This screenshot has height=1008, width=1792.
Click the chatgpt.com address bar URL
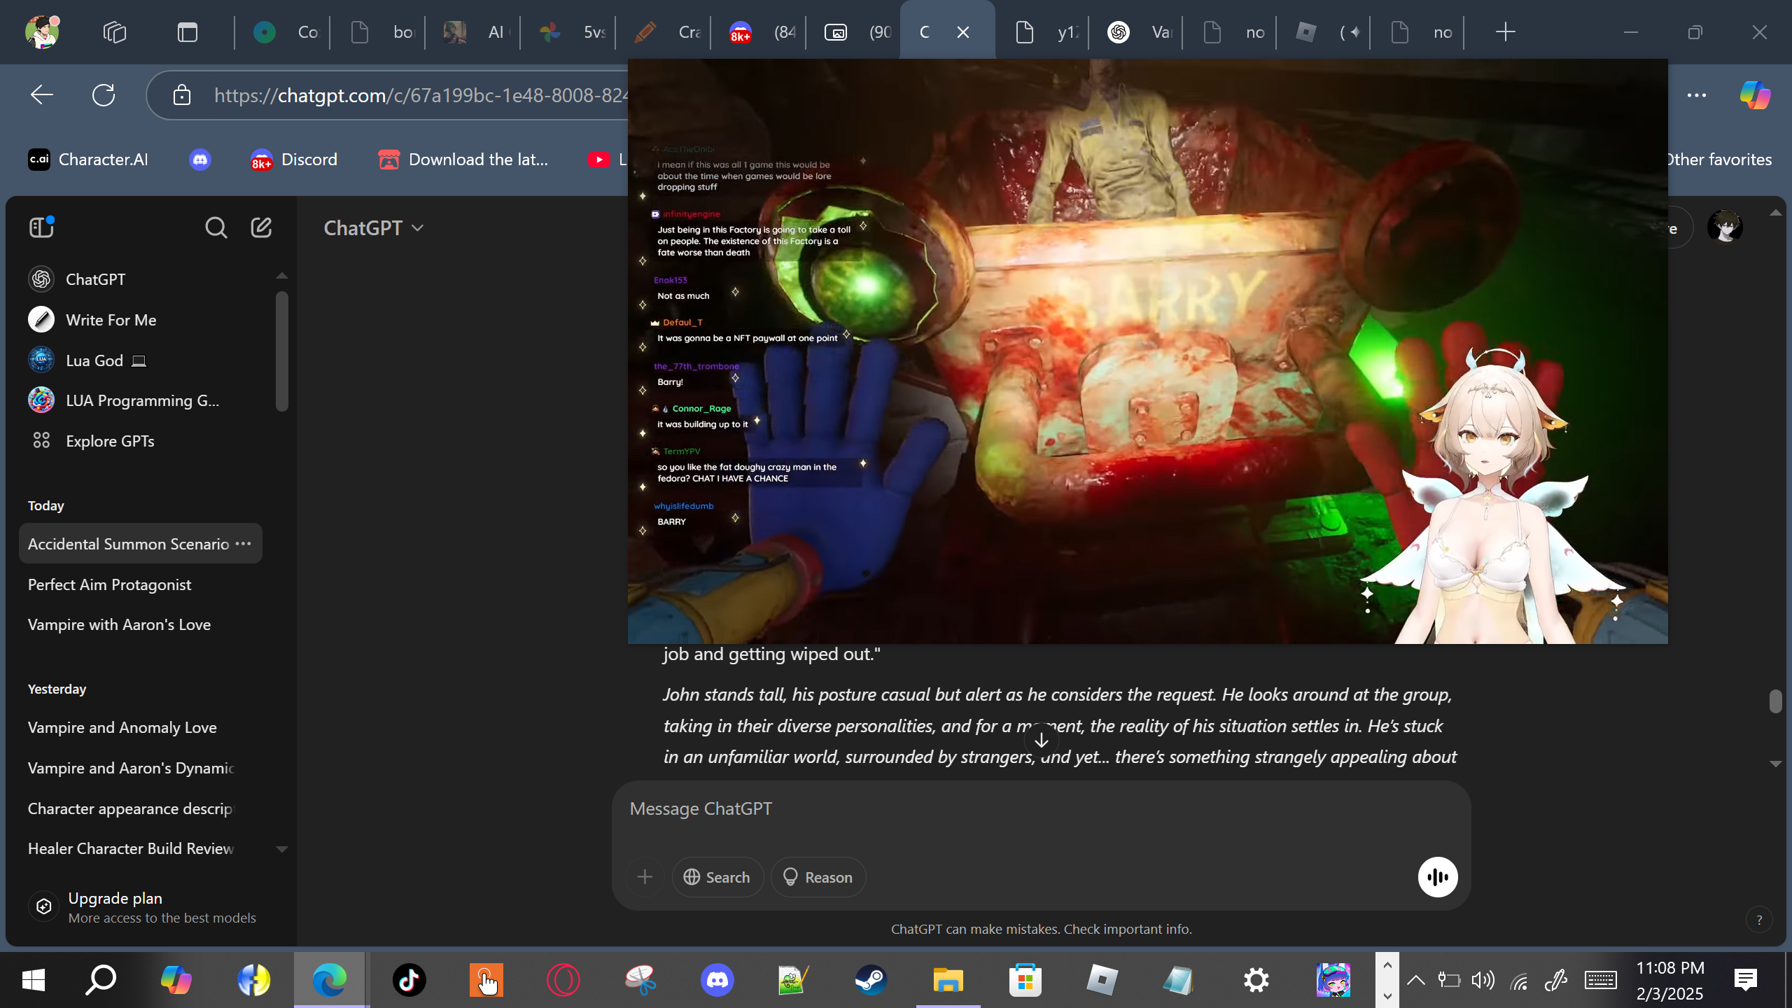click(420, 95)
